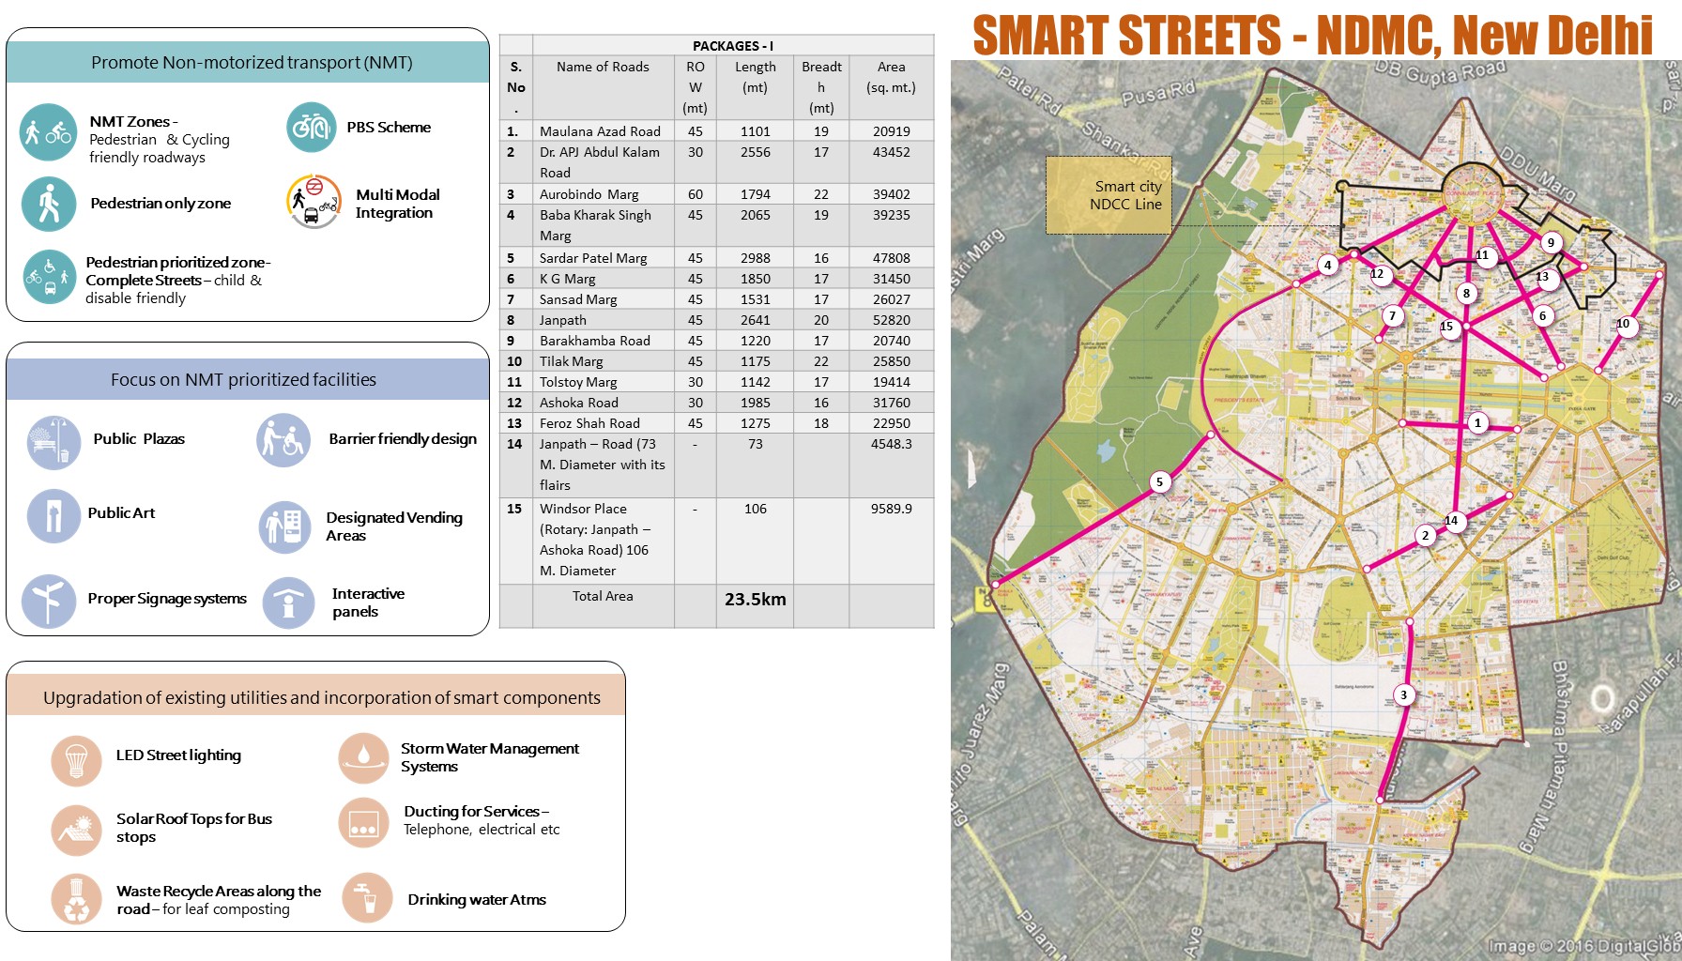This screenshot has width=1682, height=961.
Task: Click the SMART STREETS - NDMC title
Action: pos(1312,36)
